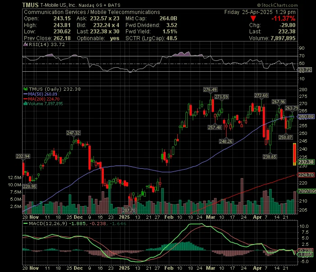Click the 267.96 price label
316x272 pixels.
pyautogui.click(x=279, y=102)
